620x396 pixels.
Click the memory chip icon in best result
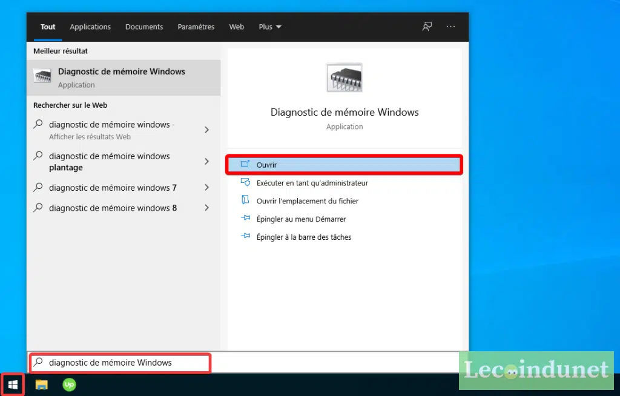[42, 76]
